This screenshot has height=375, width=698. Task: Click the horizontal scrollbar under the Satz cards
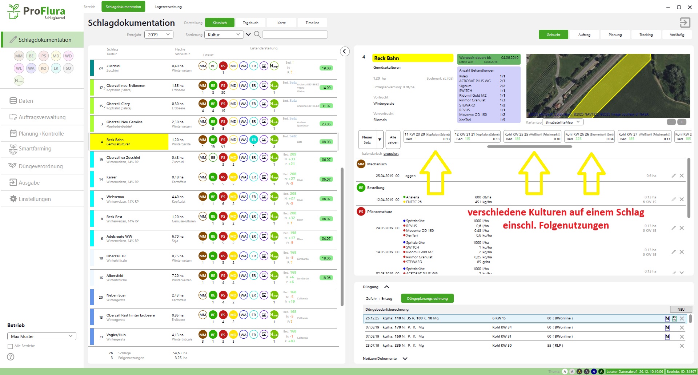(529, 147)
